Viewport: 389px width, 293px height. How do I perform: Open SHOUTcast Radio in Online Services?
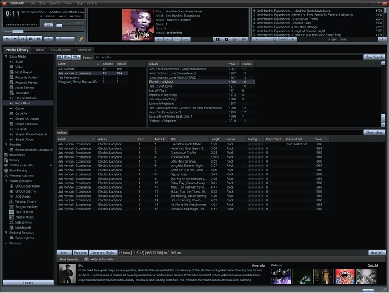click(x=28, y=186)
